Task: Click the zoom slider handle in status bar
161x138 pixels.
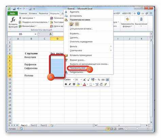Action: pyautogui.click(x=137, y=129)
